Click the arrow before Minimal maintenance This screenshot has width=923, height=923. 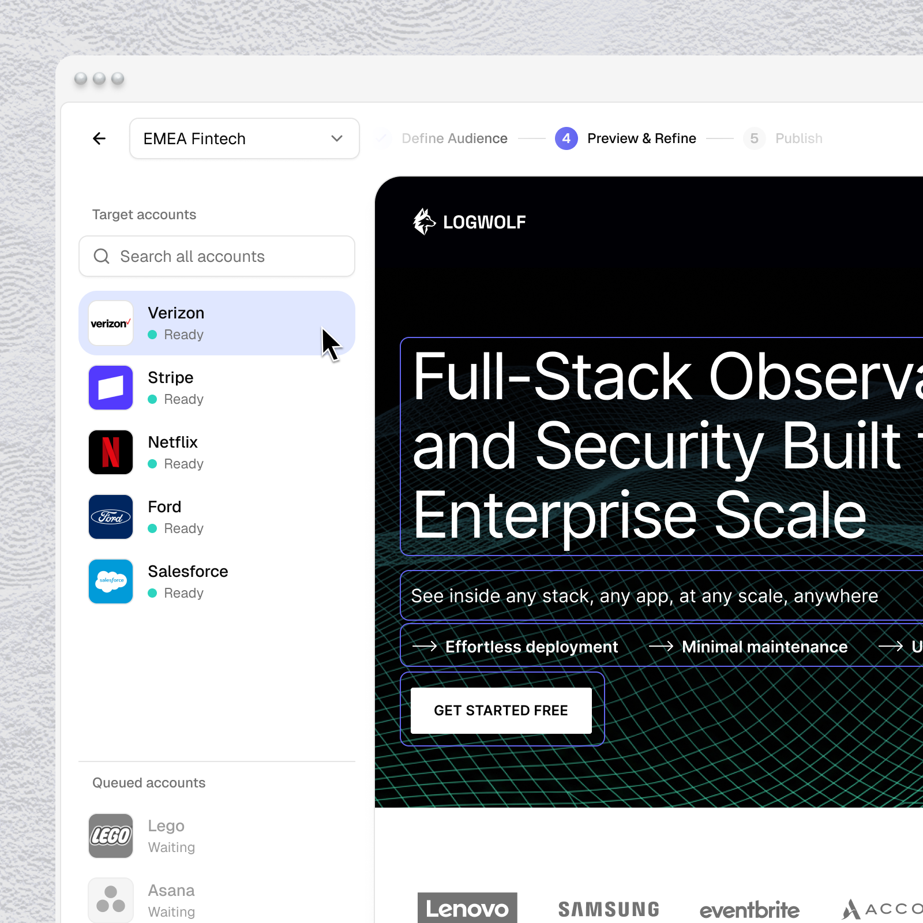click(x=661, y=647)
